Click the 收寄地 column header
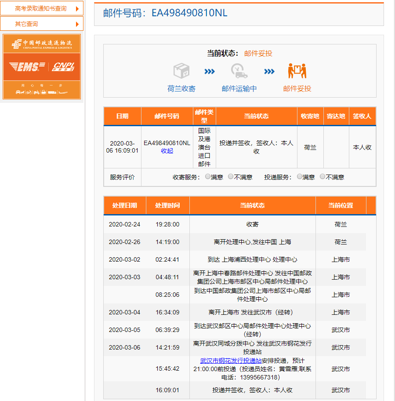The image size is (395, 401). click(310, 116)
